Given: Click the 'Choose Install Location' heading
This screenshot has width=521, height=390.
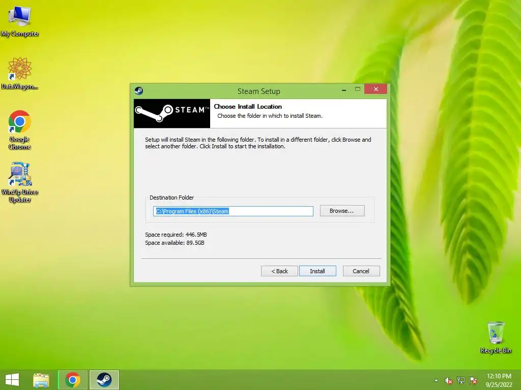Looking at the screenshot, I should [248, 107].
